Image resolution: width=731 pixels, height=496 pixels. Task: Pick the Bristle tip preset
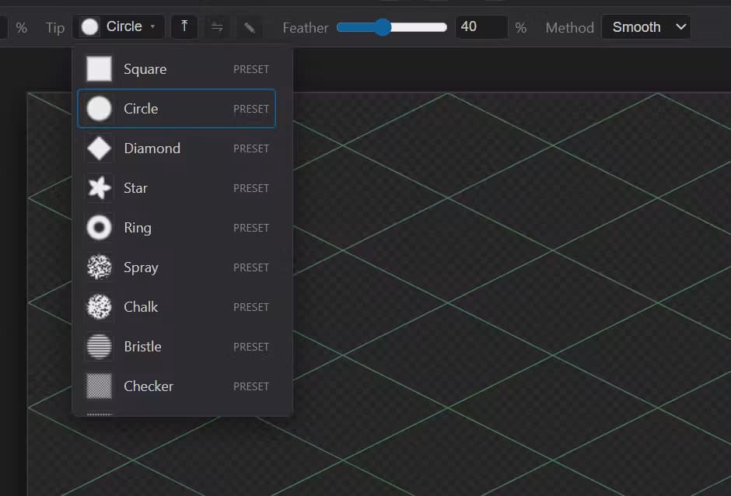click(x=177, y=347)
